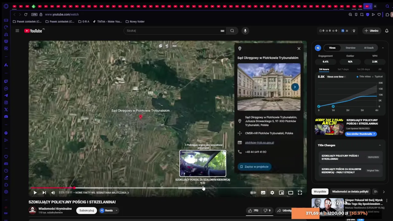Viewport: 393px width, 221px height.
Task: Select Wiadomości ze świata polityki chip
Action: pyautogui.click(x=350, y=192)
